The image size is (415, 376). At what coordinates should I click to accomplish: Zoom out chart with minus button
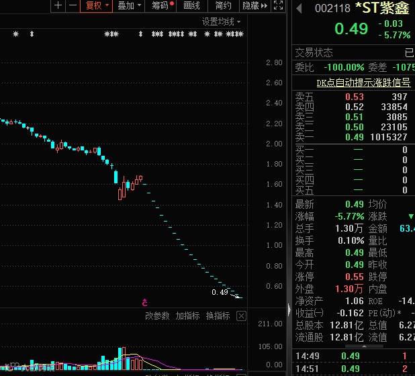pos(73,5)
